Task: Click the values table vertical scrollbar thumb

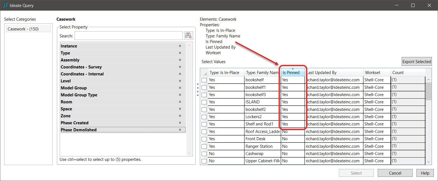Action: (429, 91)
